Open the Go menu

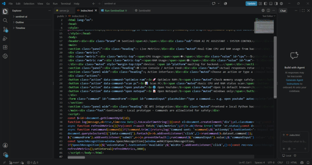point(48,3)
